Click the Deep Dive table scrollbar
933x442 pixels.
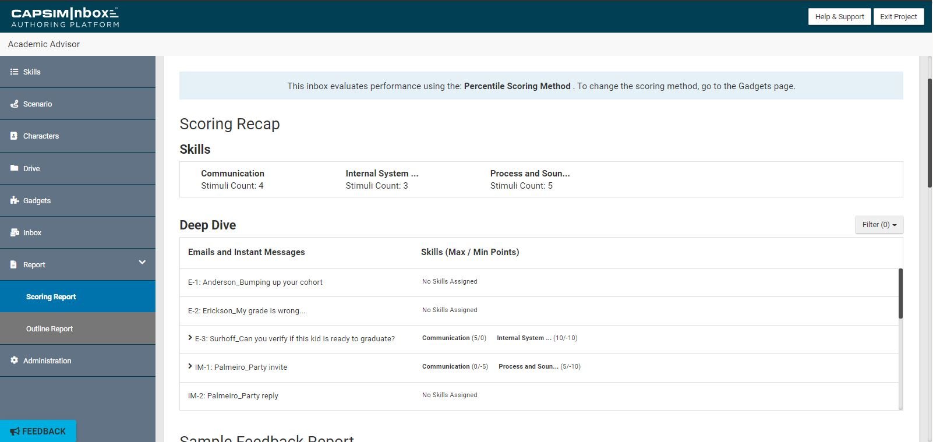tap(900, 294)
